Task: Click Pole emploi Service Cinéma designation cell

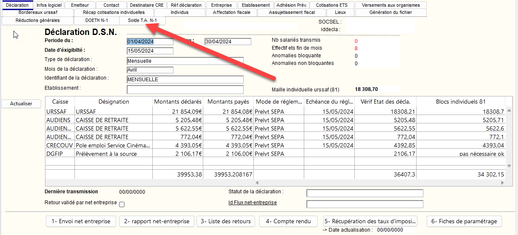Action: [113, 145]
